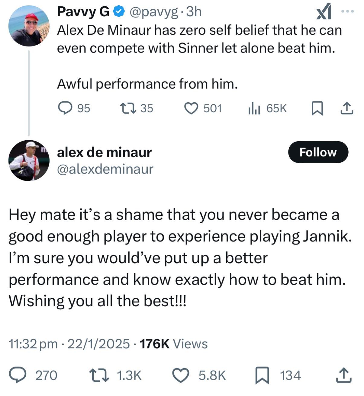Reply to Pavvy G's tweet
Screen dimensions: 364x396
(x=65, y=108)
